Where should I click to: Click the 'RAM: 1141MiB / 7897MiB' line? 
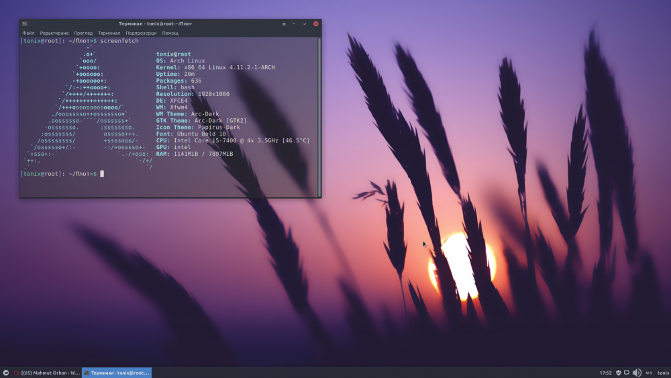coord(195,154)
